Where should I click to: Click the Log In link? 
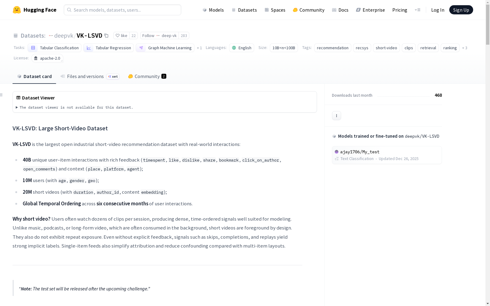(x=438, y=10)
